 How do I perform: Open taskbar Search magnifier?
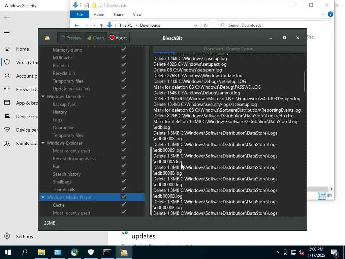pyautogui.click(x=24, y=252)
